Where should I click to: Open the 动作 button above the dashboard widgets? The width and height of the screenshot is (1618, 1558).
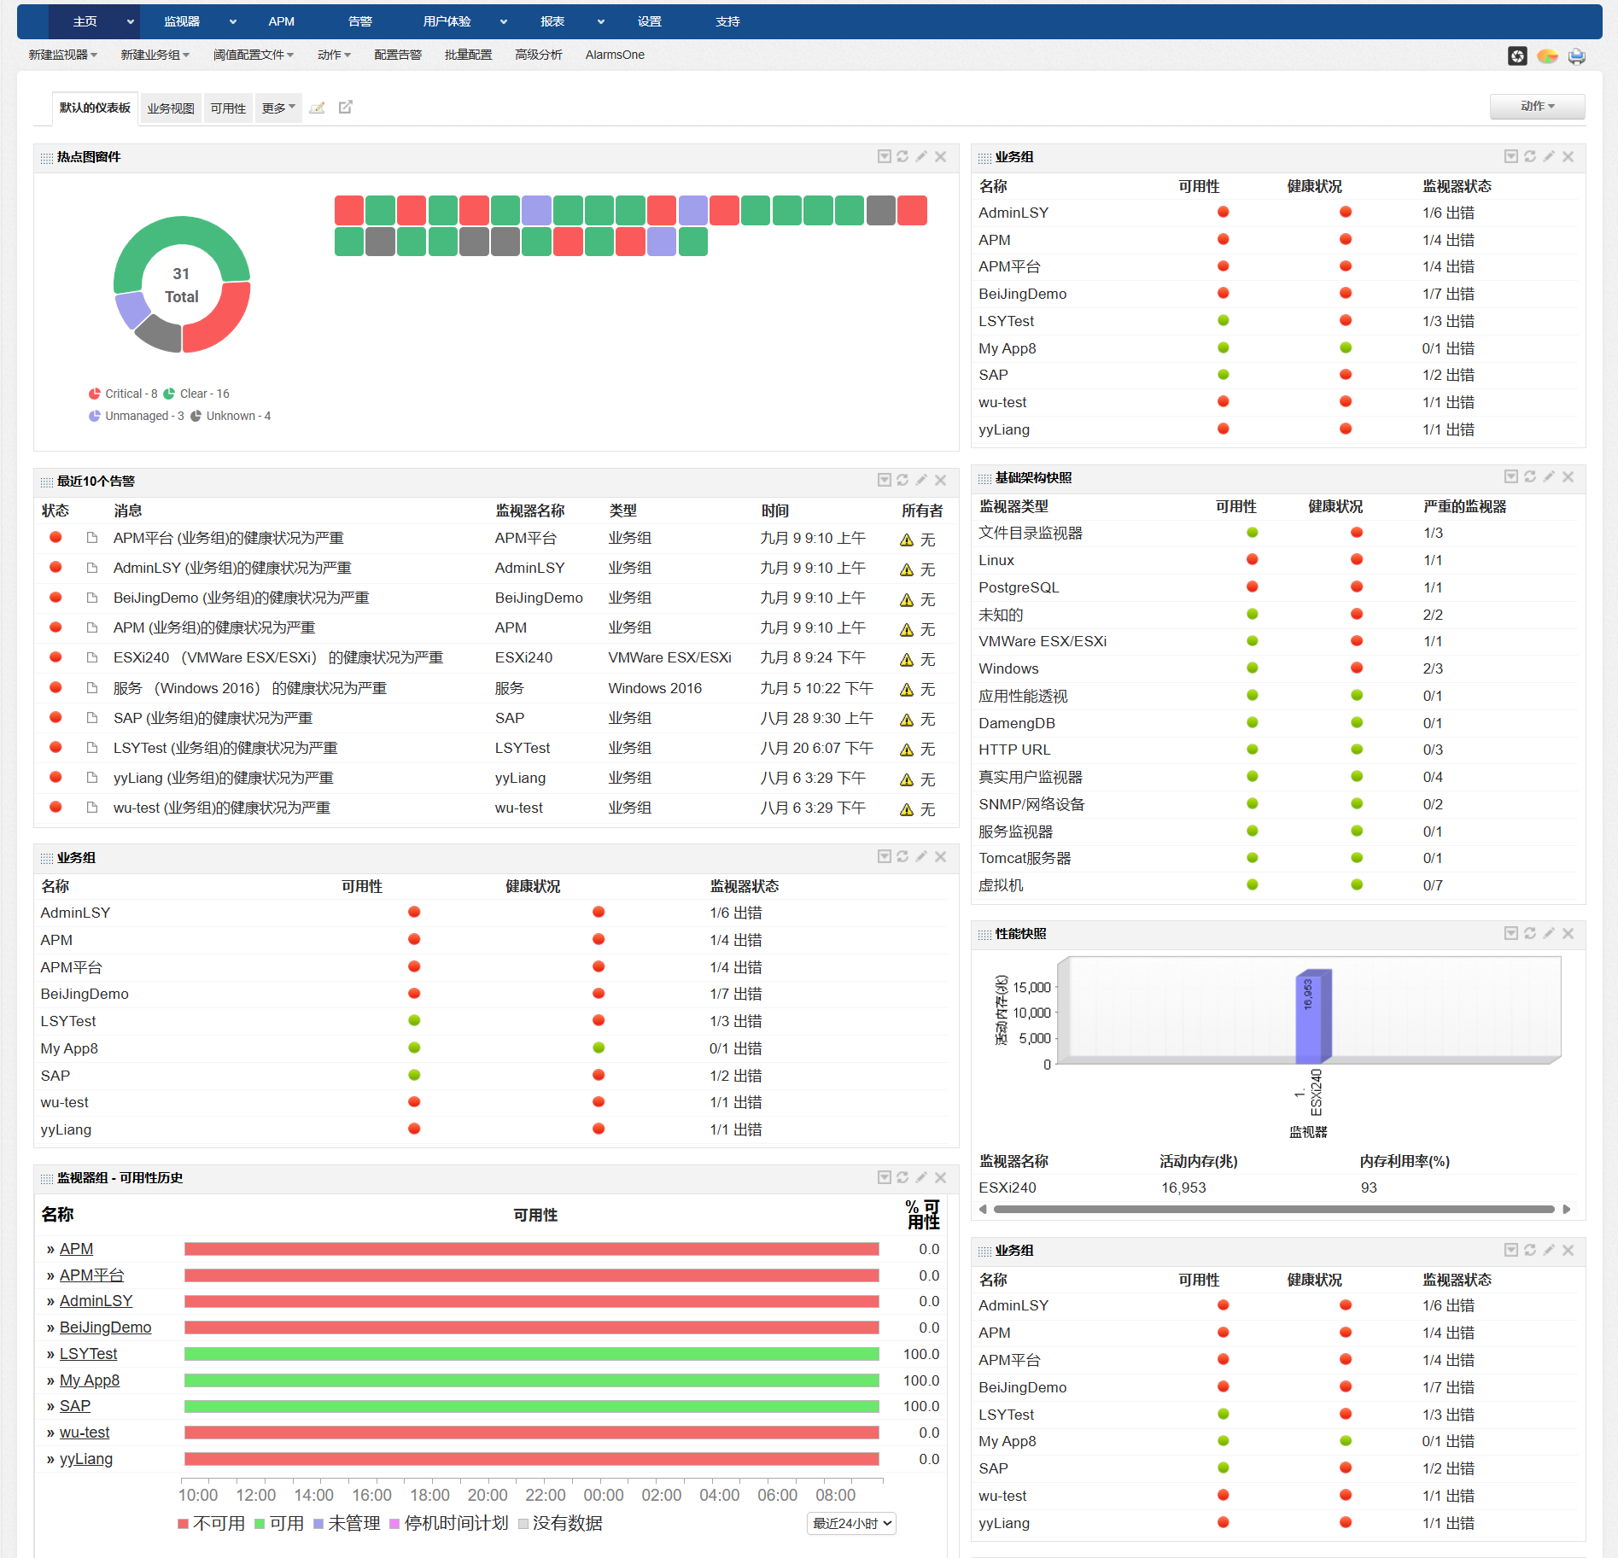1537,106
